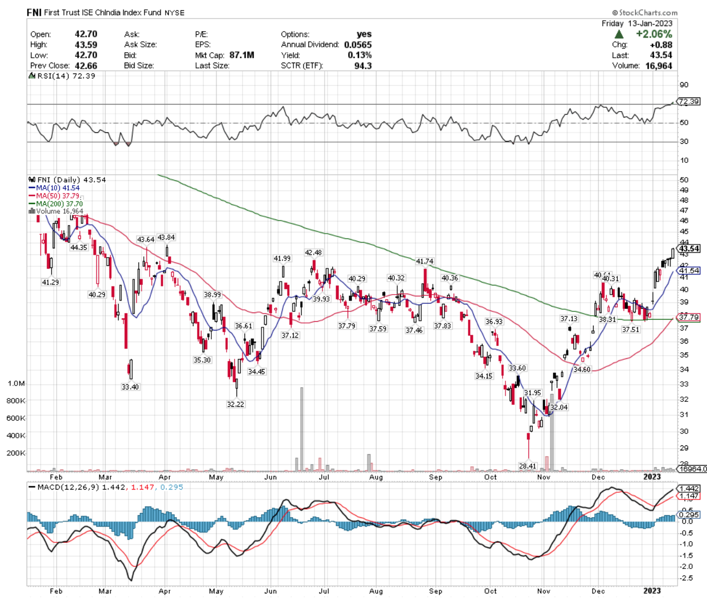Click the 0.295 histogram value tag on the right axis
This screenshot has height=599, width=707.
click(690, 515)
